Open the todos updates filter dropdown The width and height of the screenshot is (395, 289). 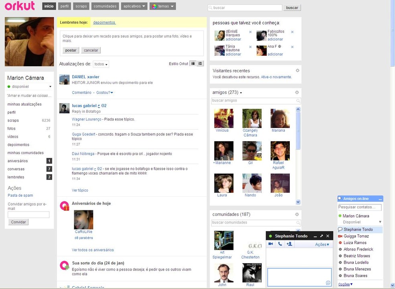coord(100,64)
